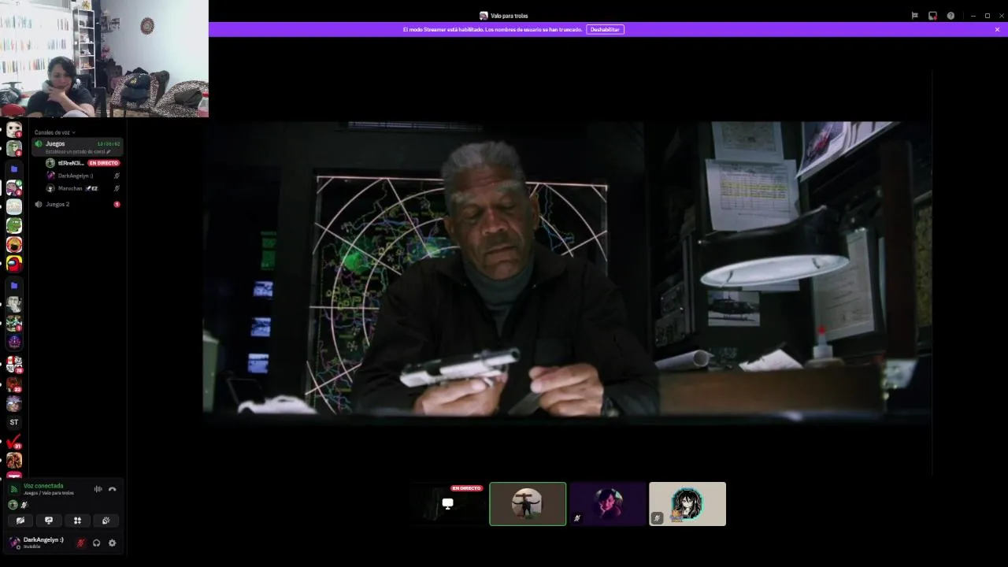Turn on the camera button
Image resolution: width=1008 pixels, height=567 pixels.
[x=20, y=521]
